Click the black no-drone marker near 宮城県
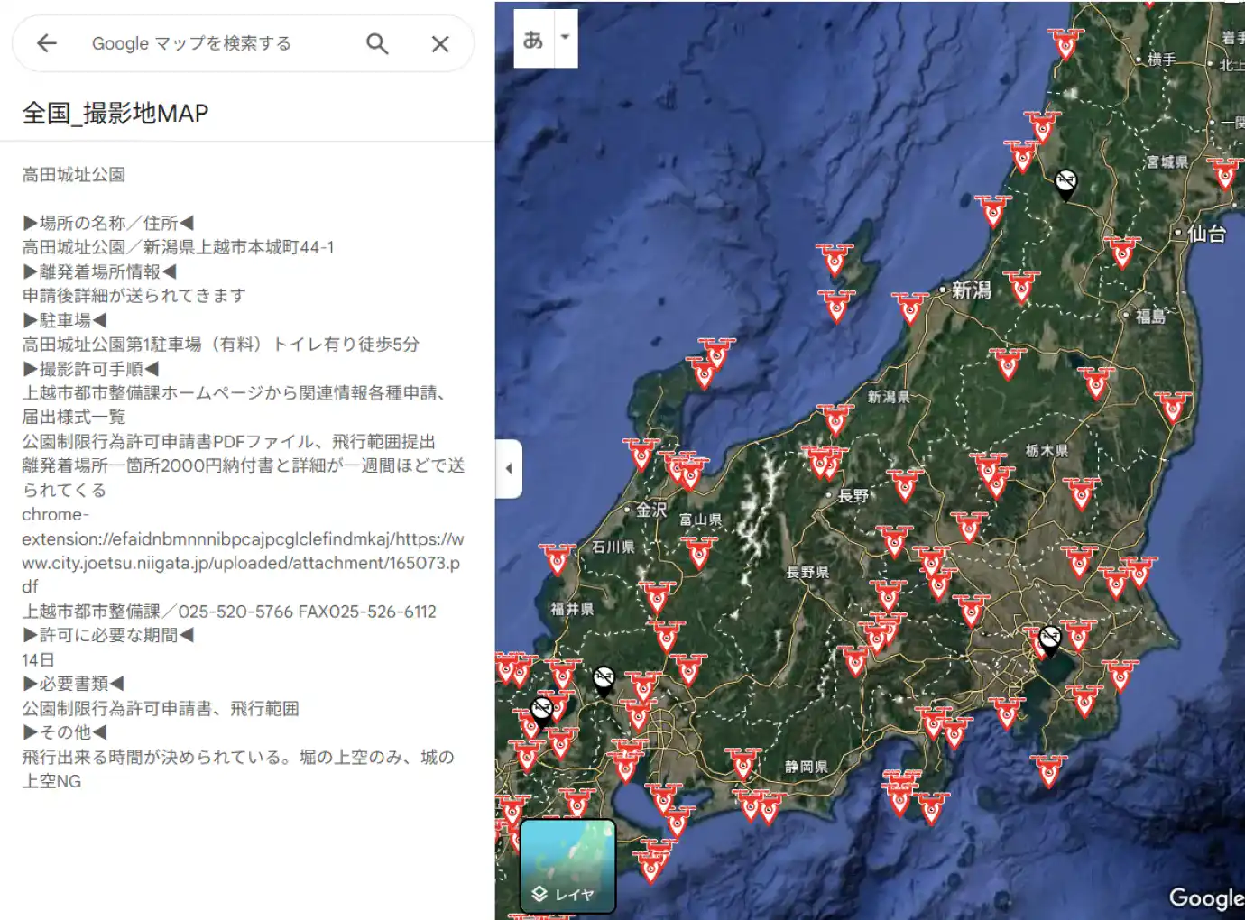 (1065, 184)
